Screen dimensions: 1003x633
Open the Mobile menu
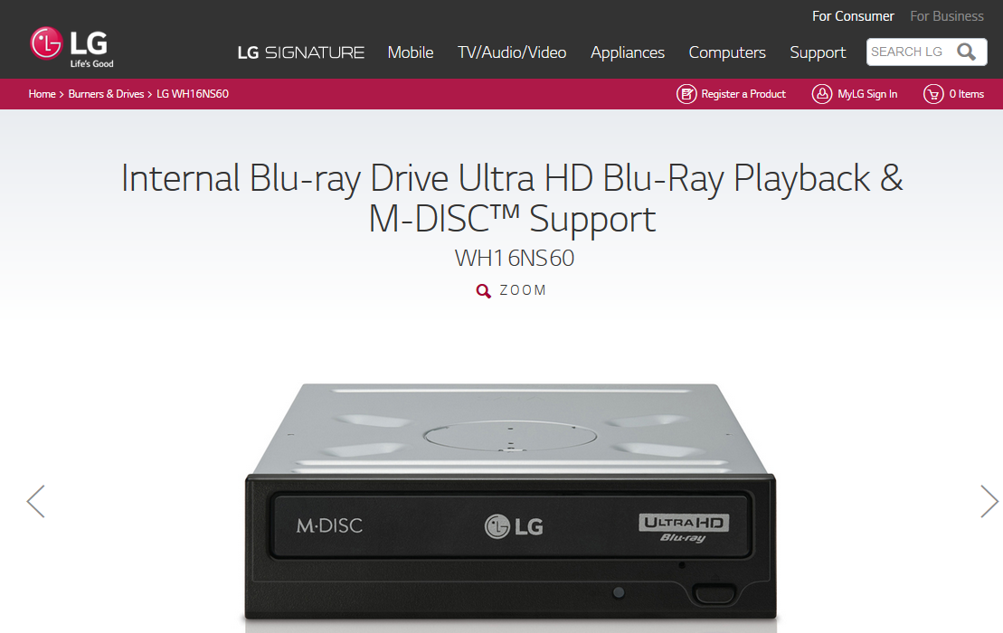pyautogui.click(x=411, y=52)
